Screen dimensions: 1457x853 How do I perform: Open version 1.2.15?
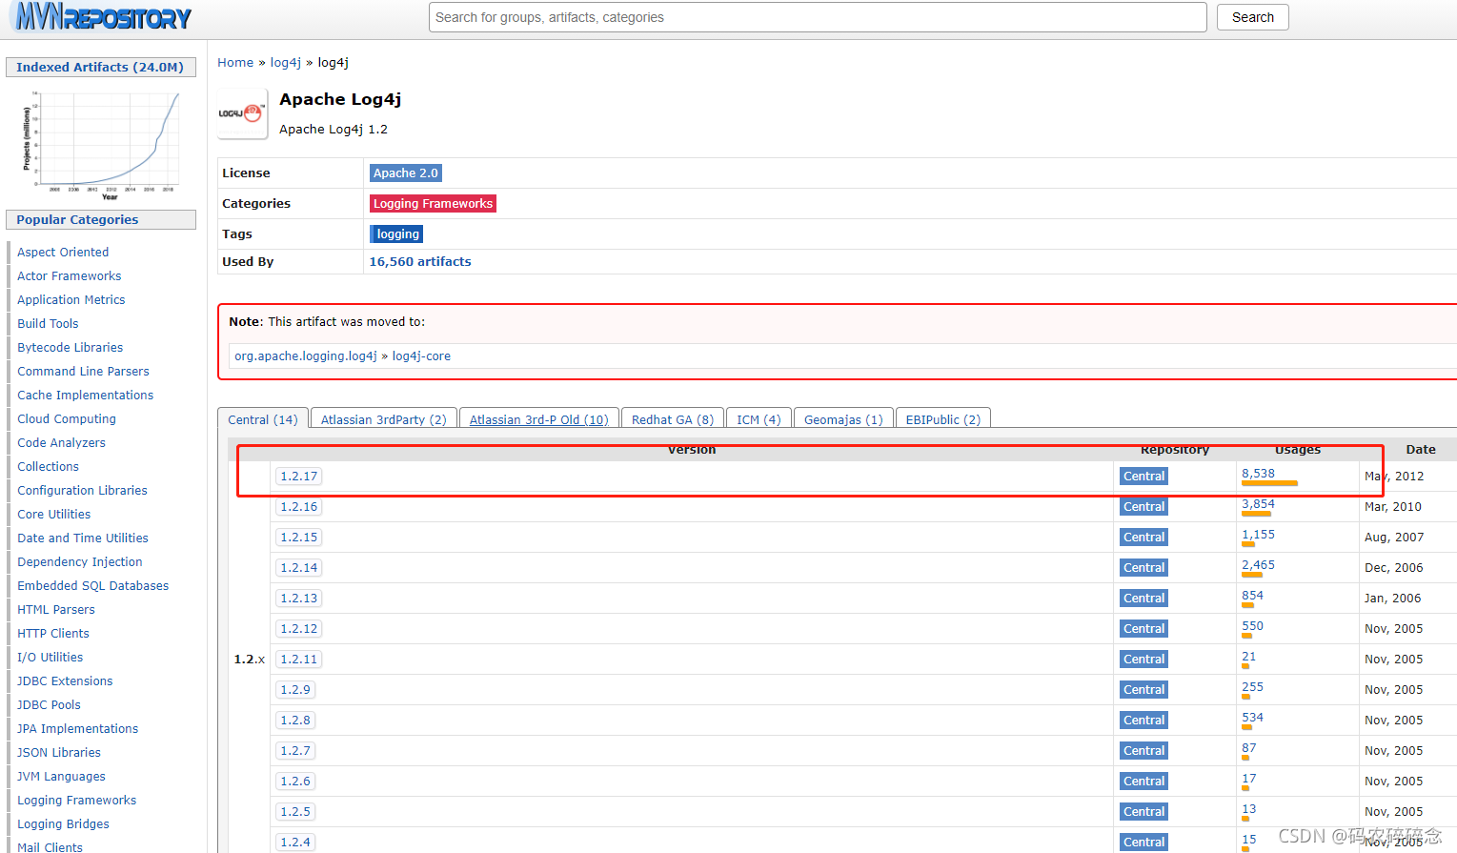pyautogui.click(x=298, y=538)
